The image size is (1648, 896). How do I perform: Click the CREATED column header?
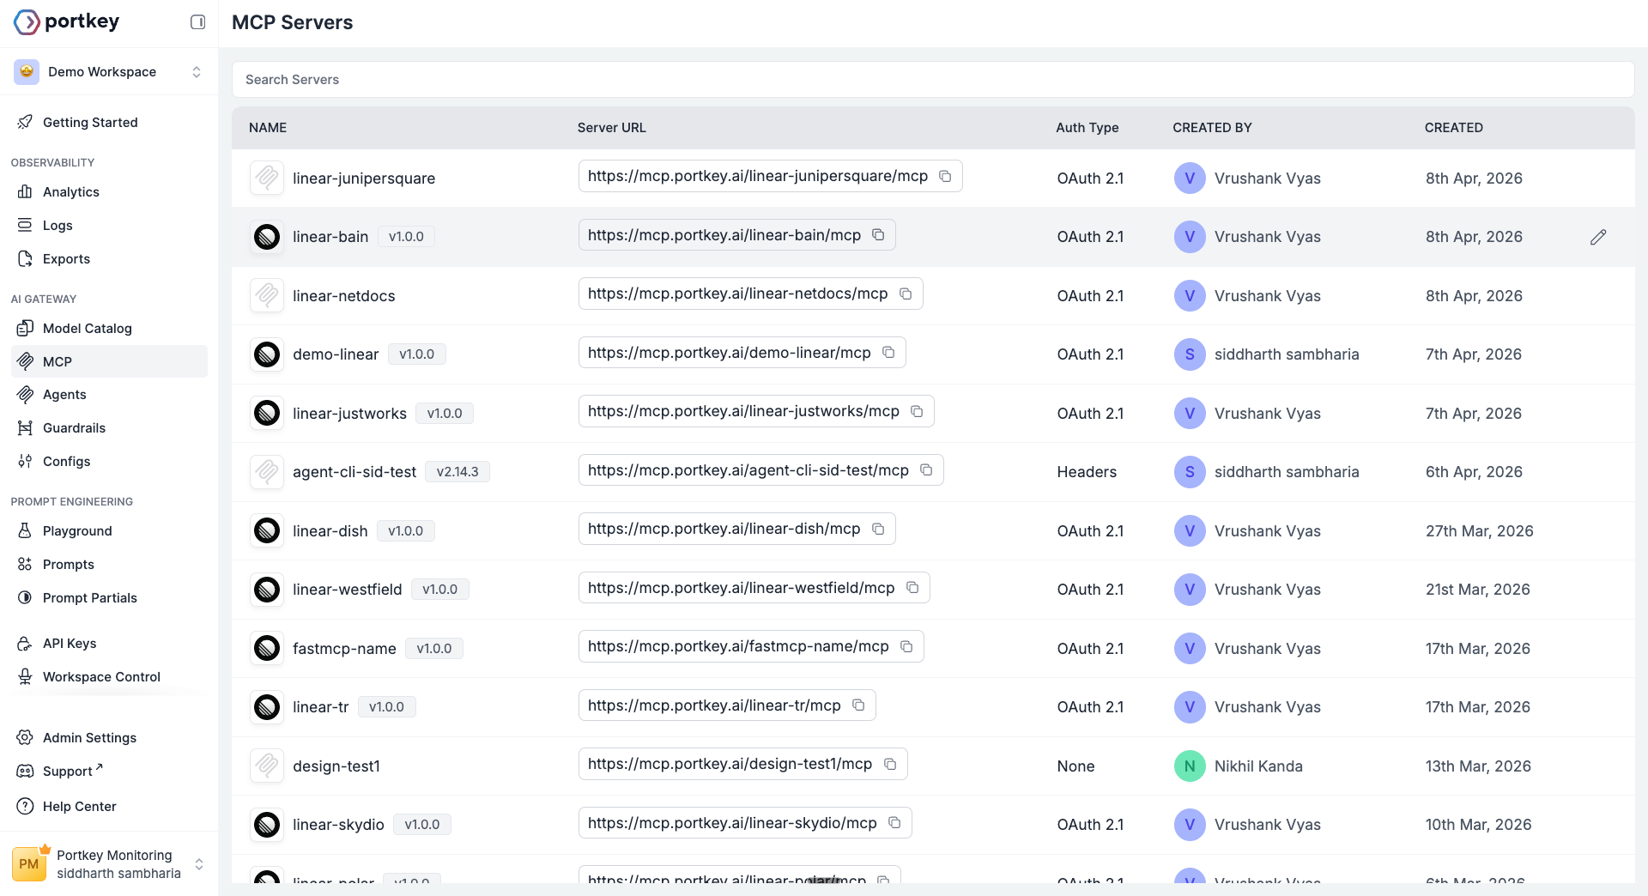click(1454, 128)
